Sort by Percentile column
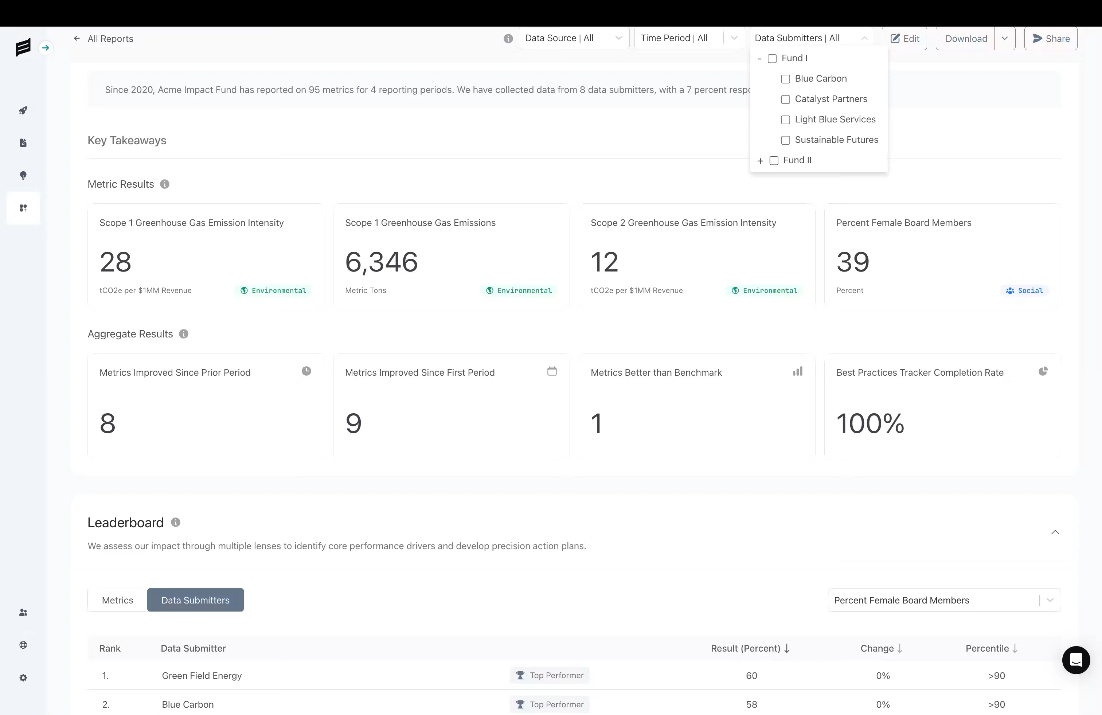Image resolution: width=1102 pixels, height=715 pixels. click(991, 648)
